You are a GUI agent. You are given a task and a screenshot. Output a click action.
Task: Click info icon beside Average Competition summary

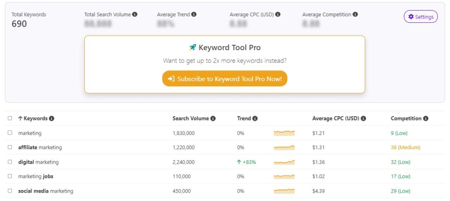click(x=355, y=15)
